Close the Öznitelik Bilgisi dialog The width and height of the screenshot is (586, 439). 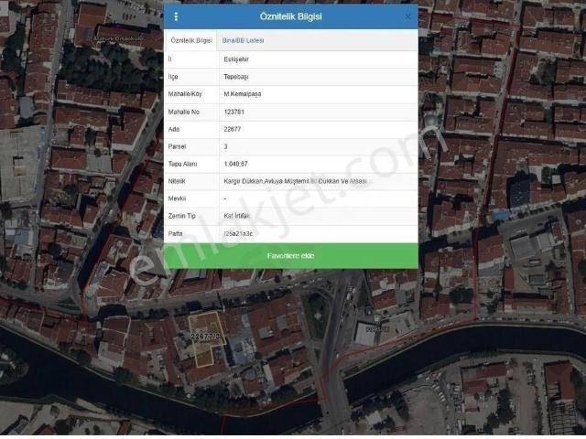coord(407,16)
